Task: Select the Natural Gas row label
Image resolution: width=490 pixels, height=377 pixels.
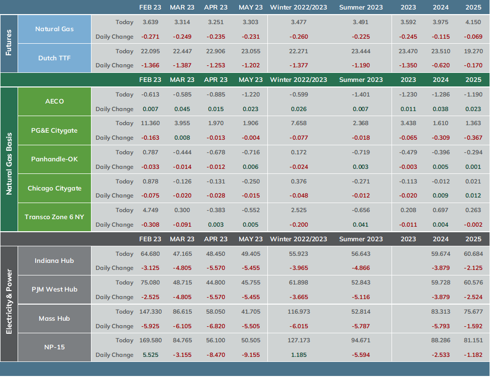Action: (54, 29)
